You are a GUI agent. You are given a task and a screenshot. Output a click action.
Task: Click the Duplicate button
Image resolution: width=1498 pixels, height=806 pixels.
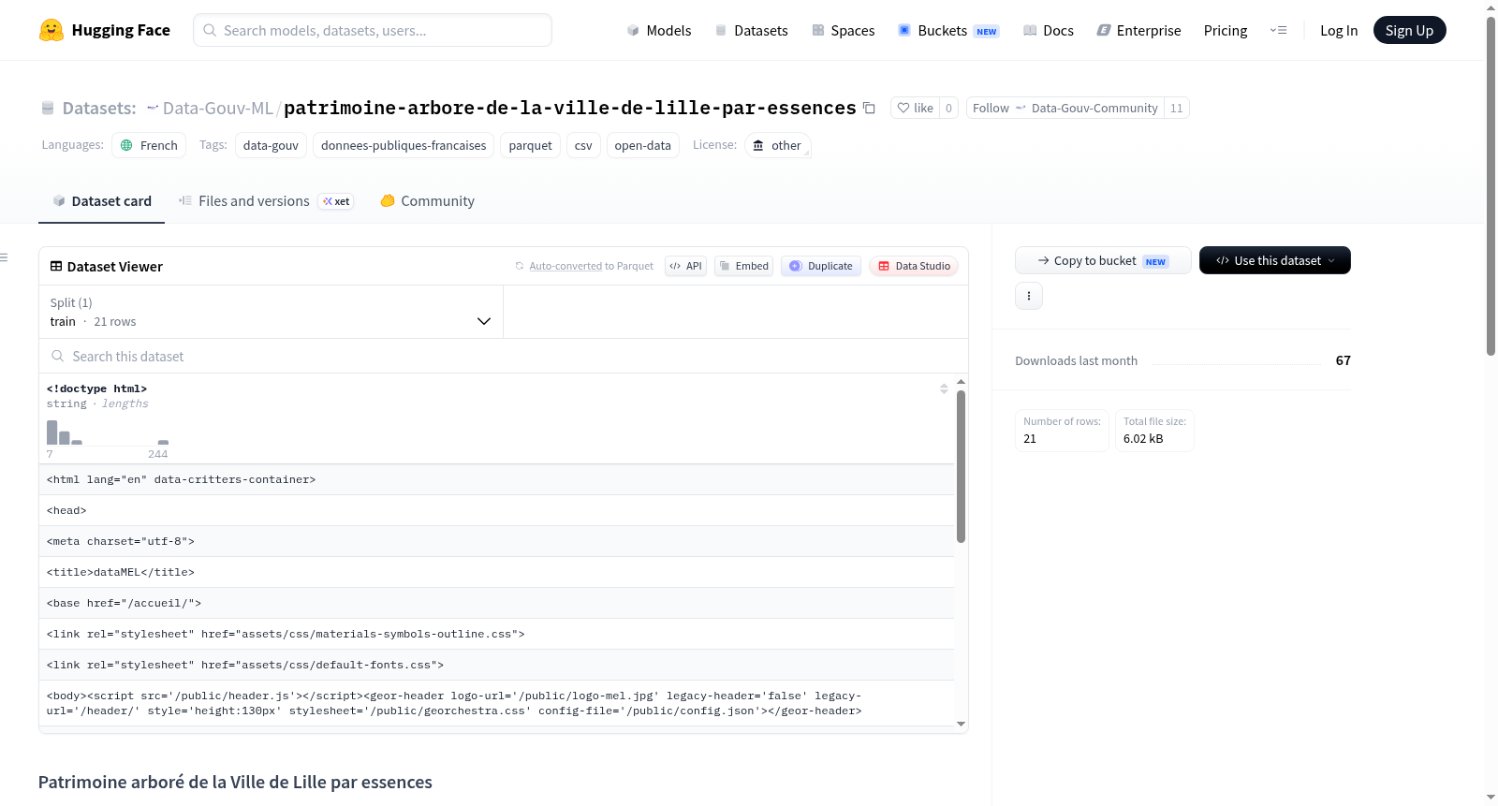click(821, 266)
